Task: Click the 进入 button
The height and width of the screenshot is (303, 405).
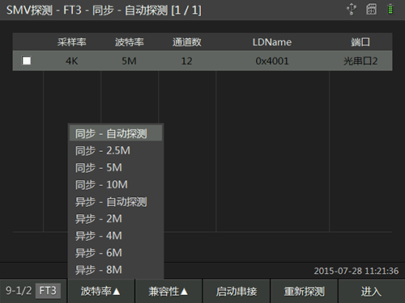Action: coord(372,291)
